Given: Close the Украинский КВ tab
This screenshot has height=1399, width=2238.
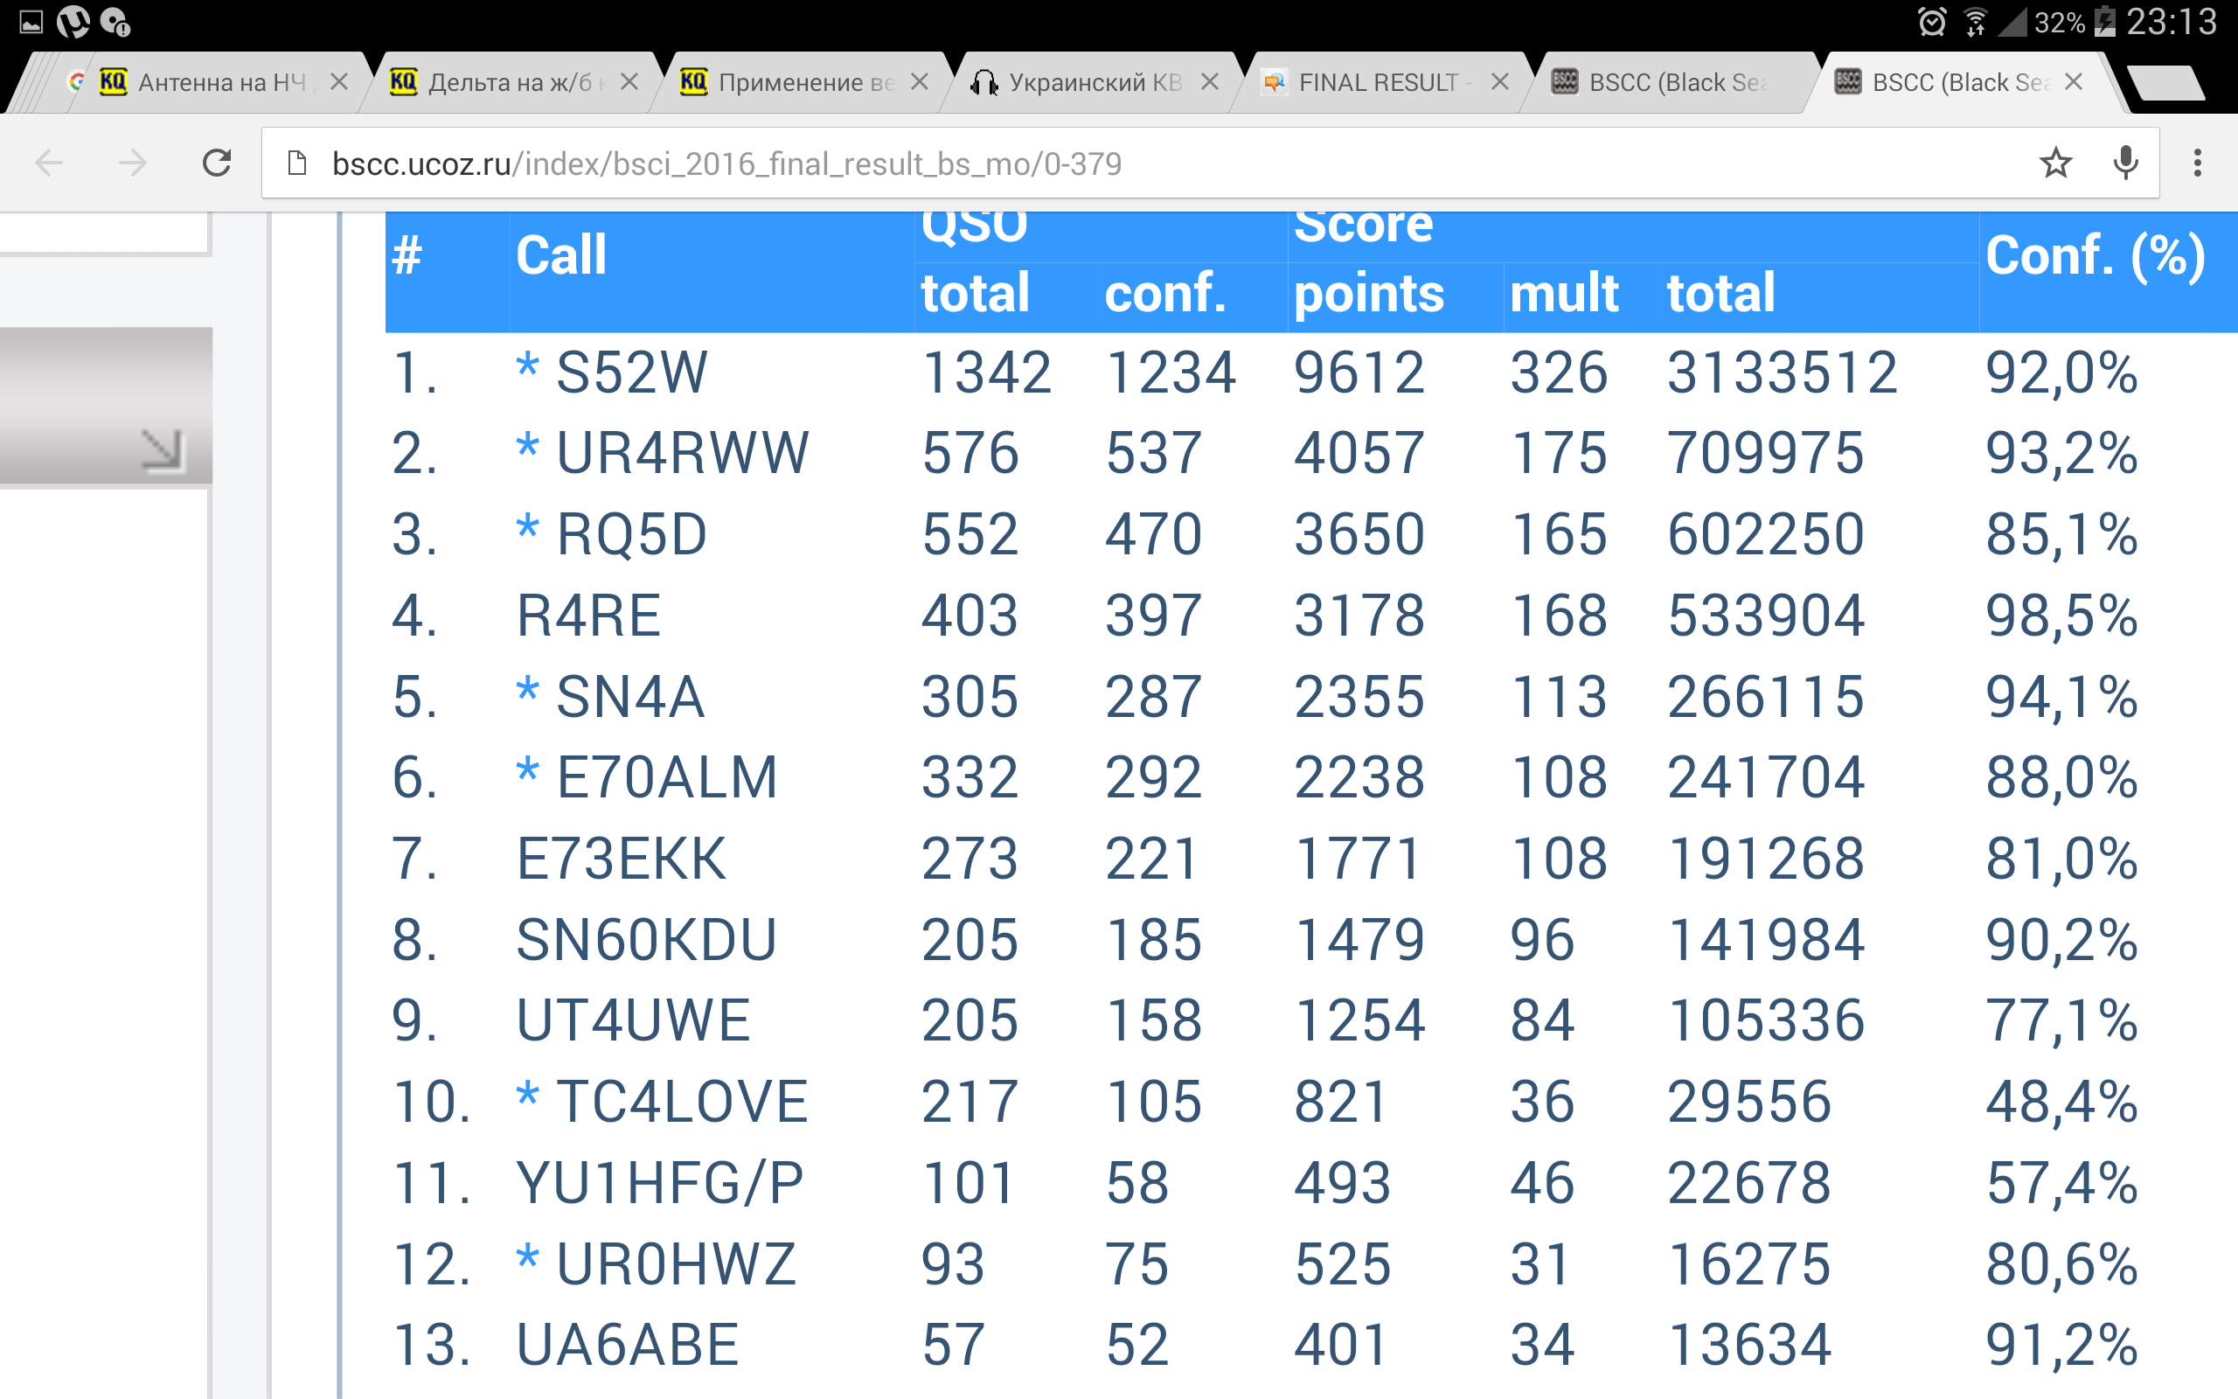Looking at the screenshot, I should [x=1210, y=82].
